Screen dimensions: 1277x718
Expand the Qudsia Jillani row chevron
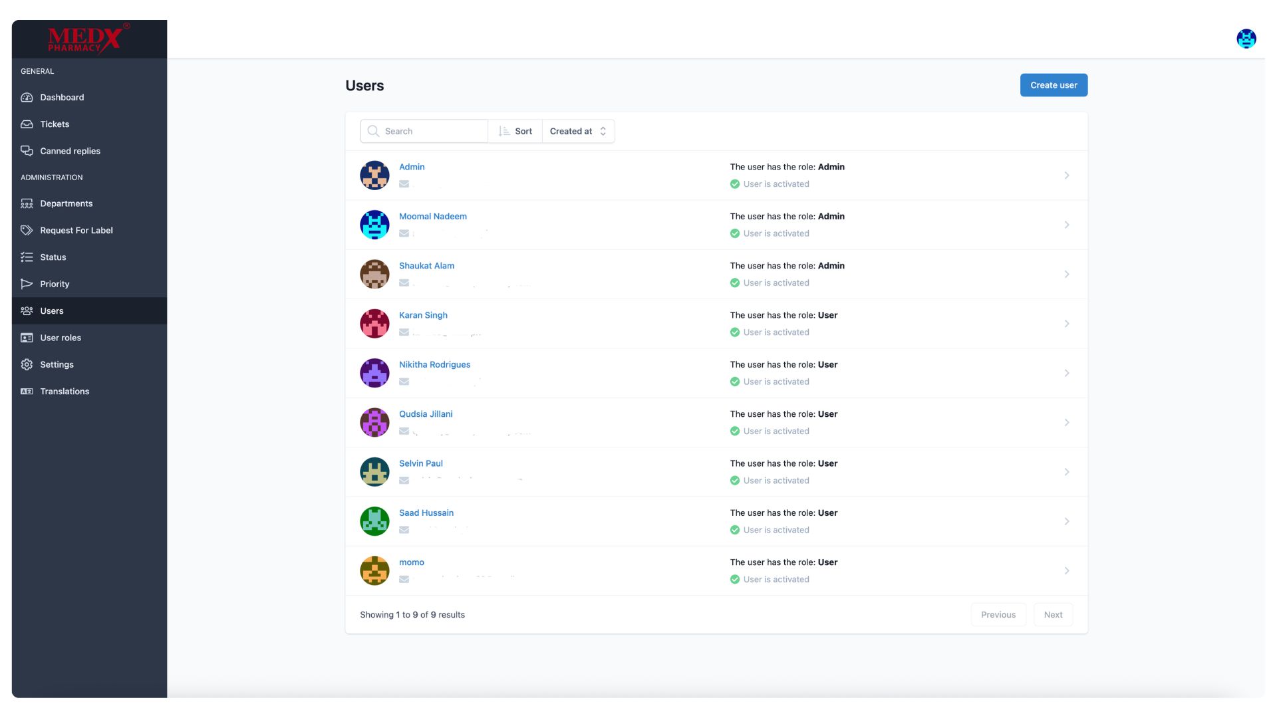(x=1066, y=422)
